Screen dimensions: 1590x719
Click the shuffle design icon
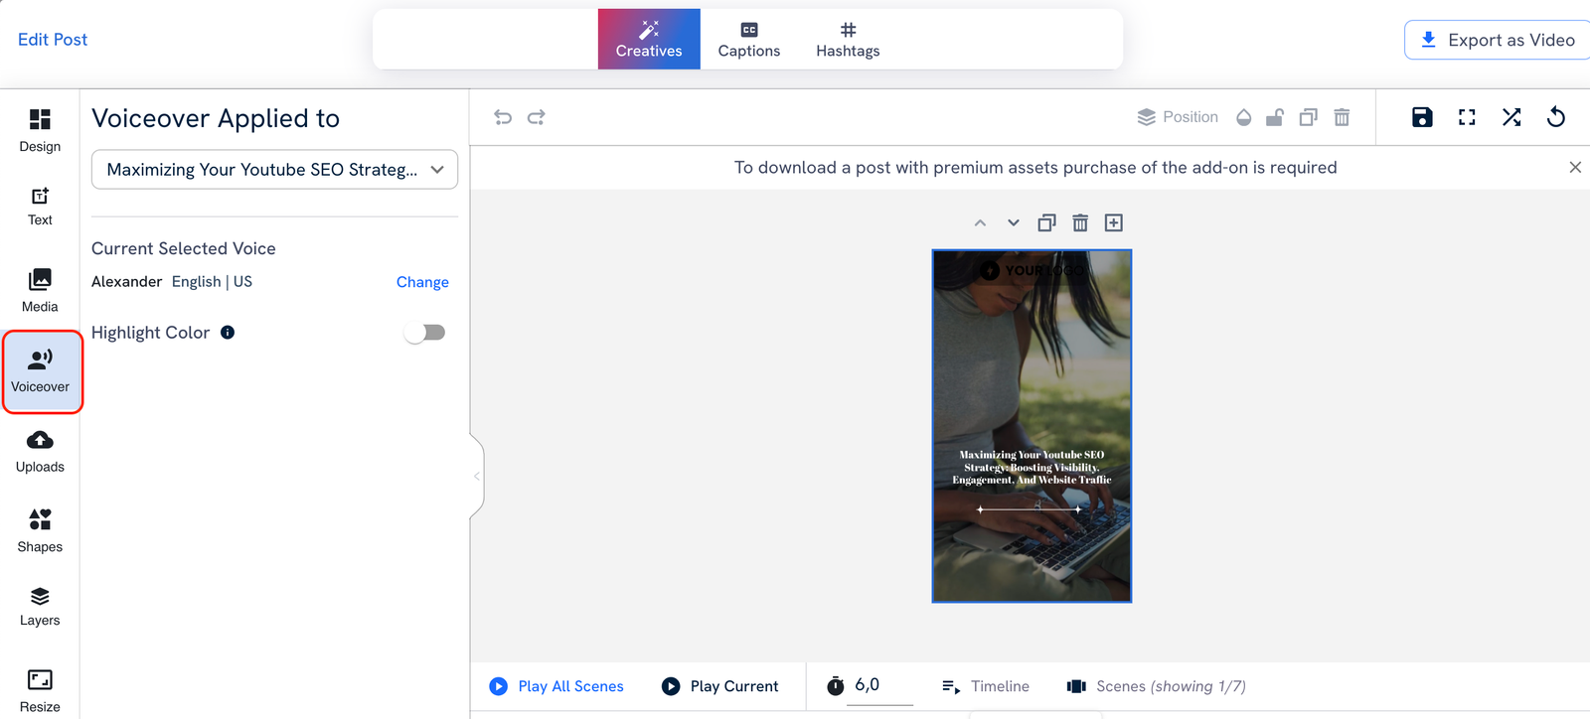(1511, 117)
